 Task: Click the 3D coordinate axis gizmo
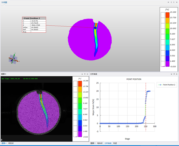(x=13, y=59)
